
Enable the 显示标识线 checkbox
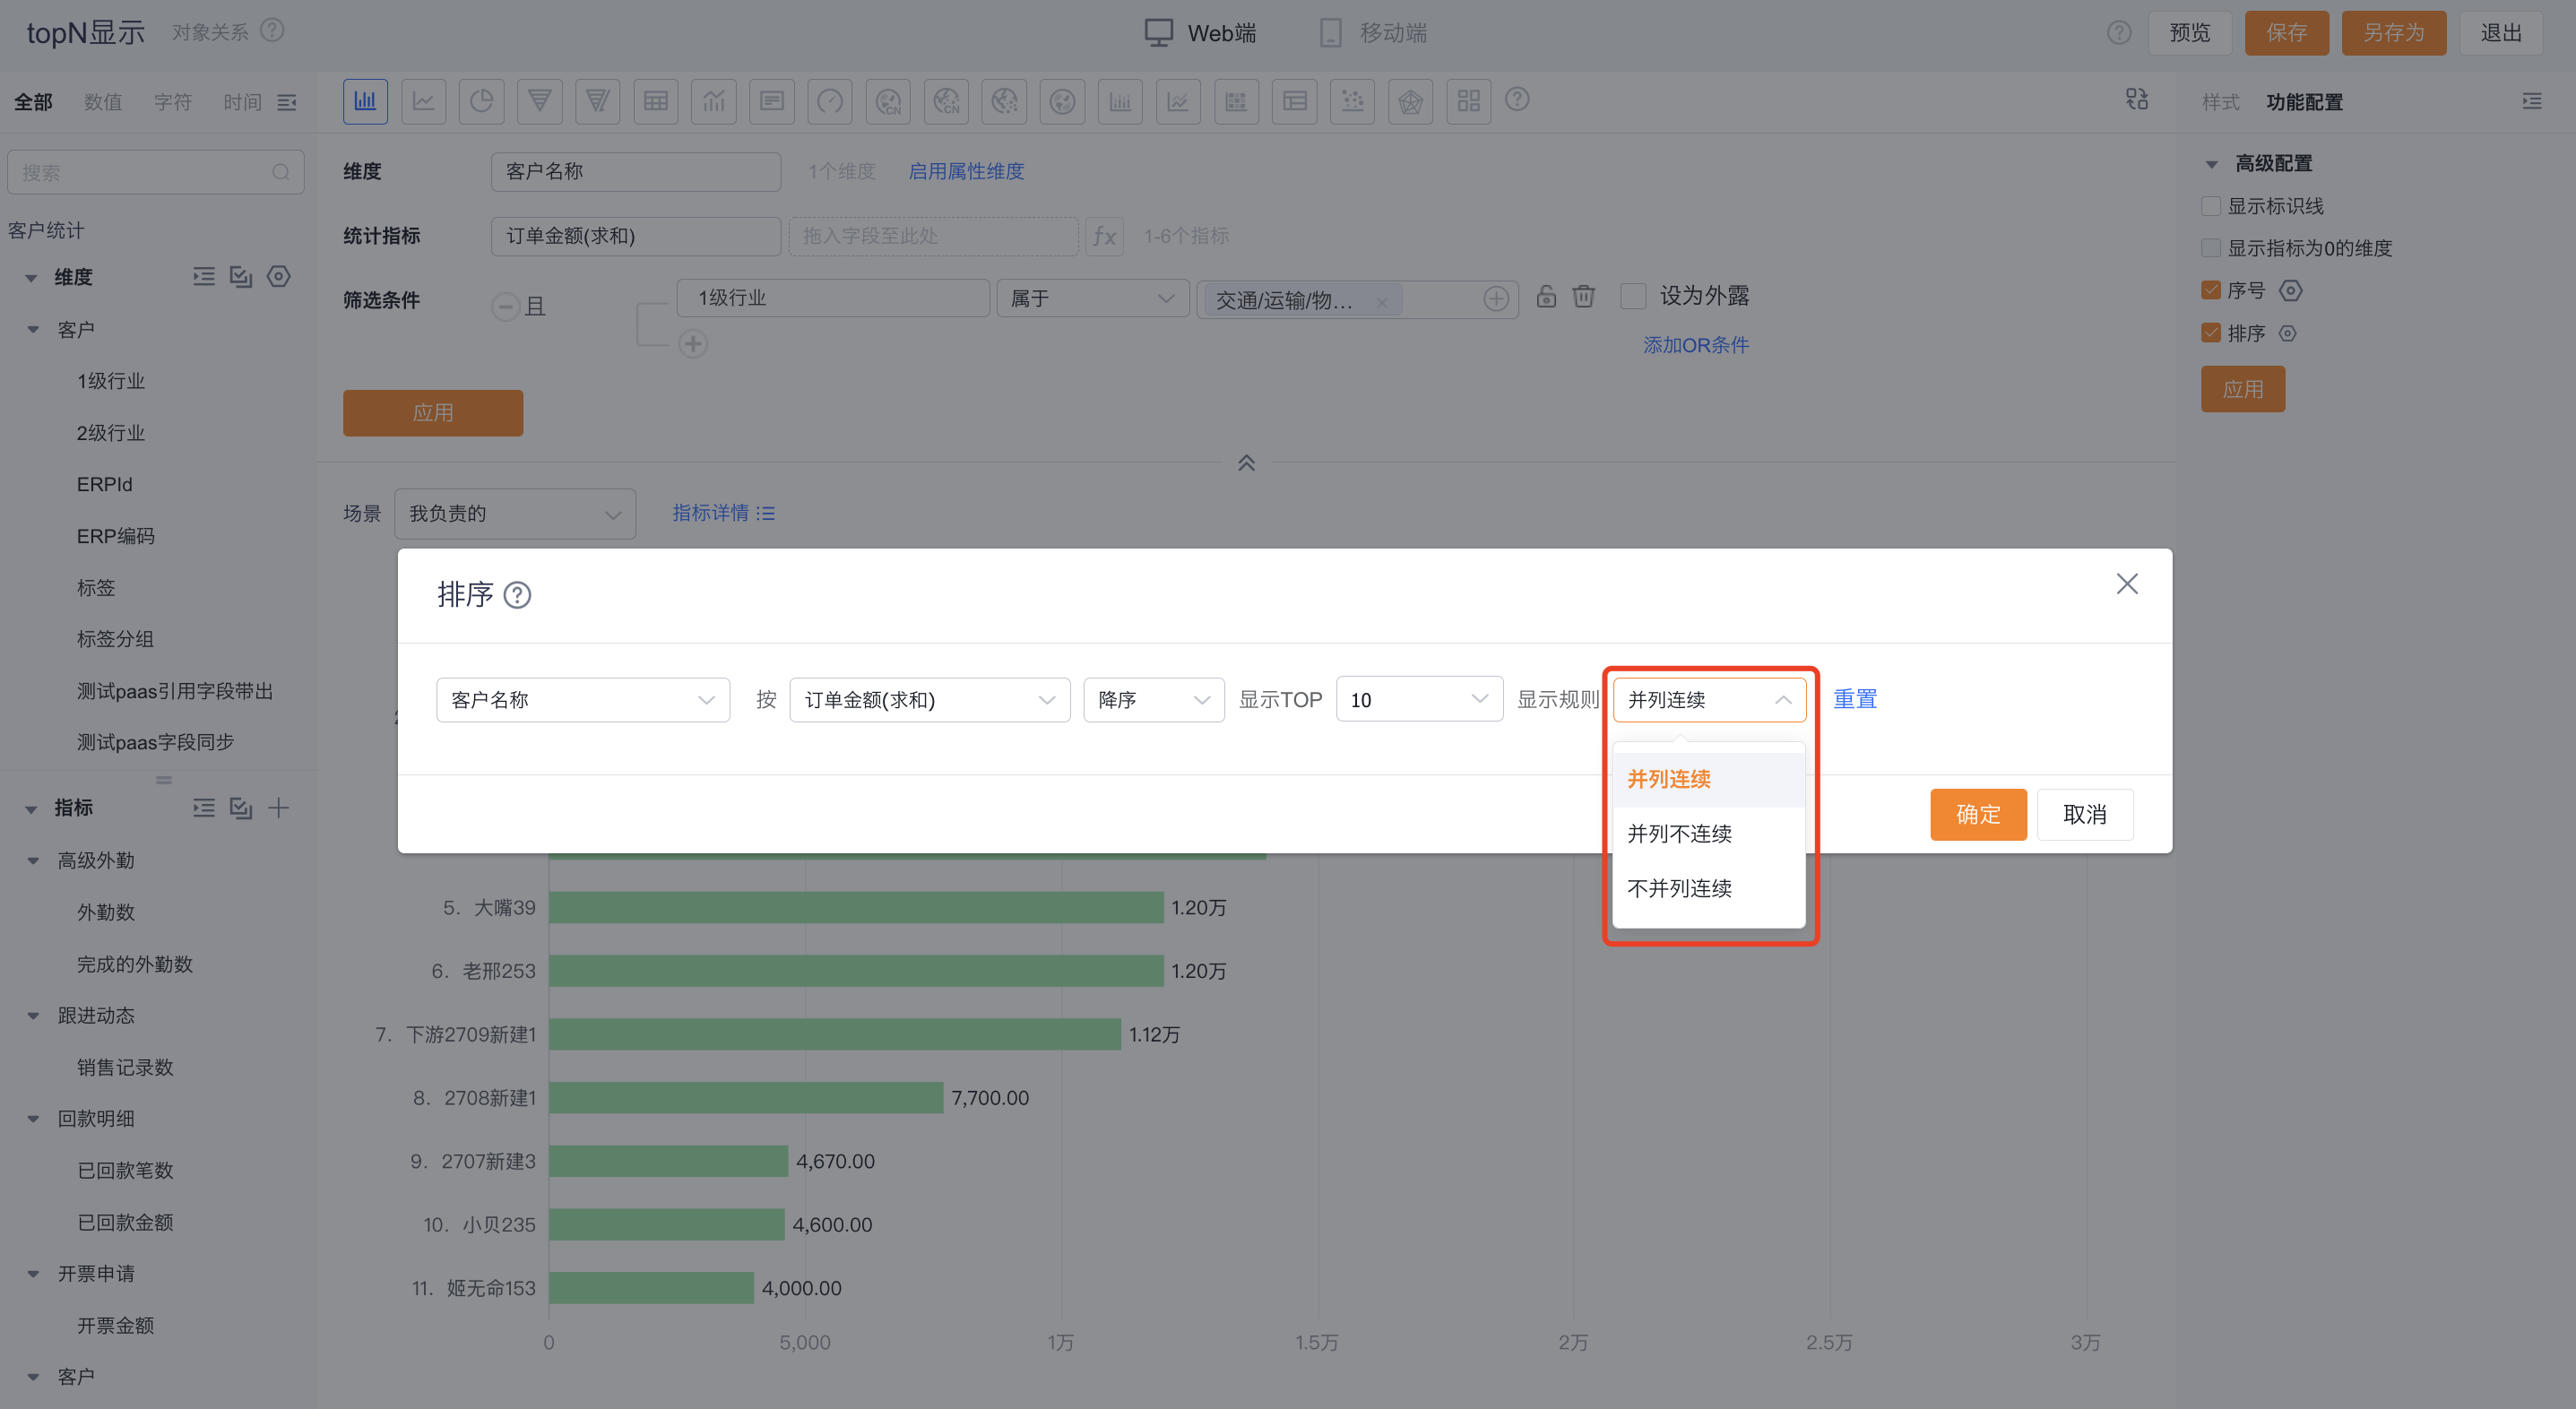coord(2211,206)
